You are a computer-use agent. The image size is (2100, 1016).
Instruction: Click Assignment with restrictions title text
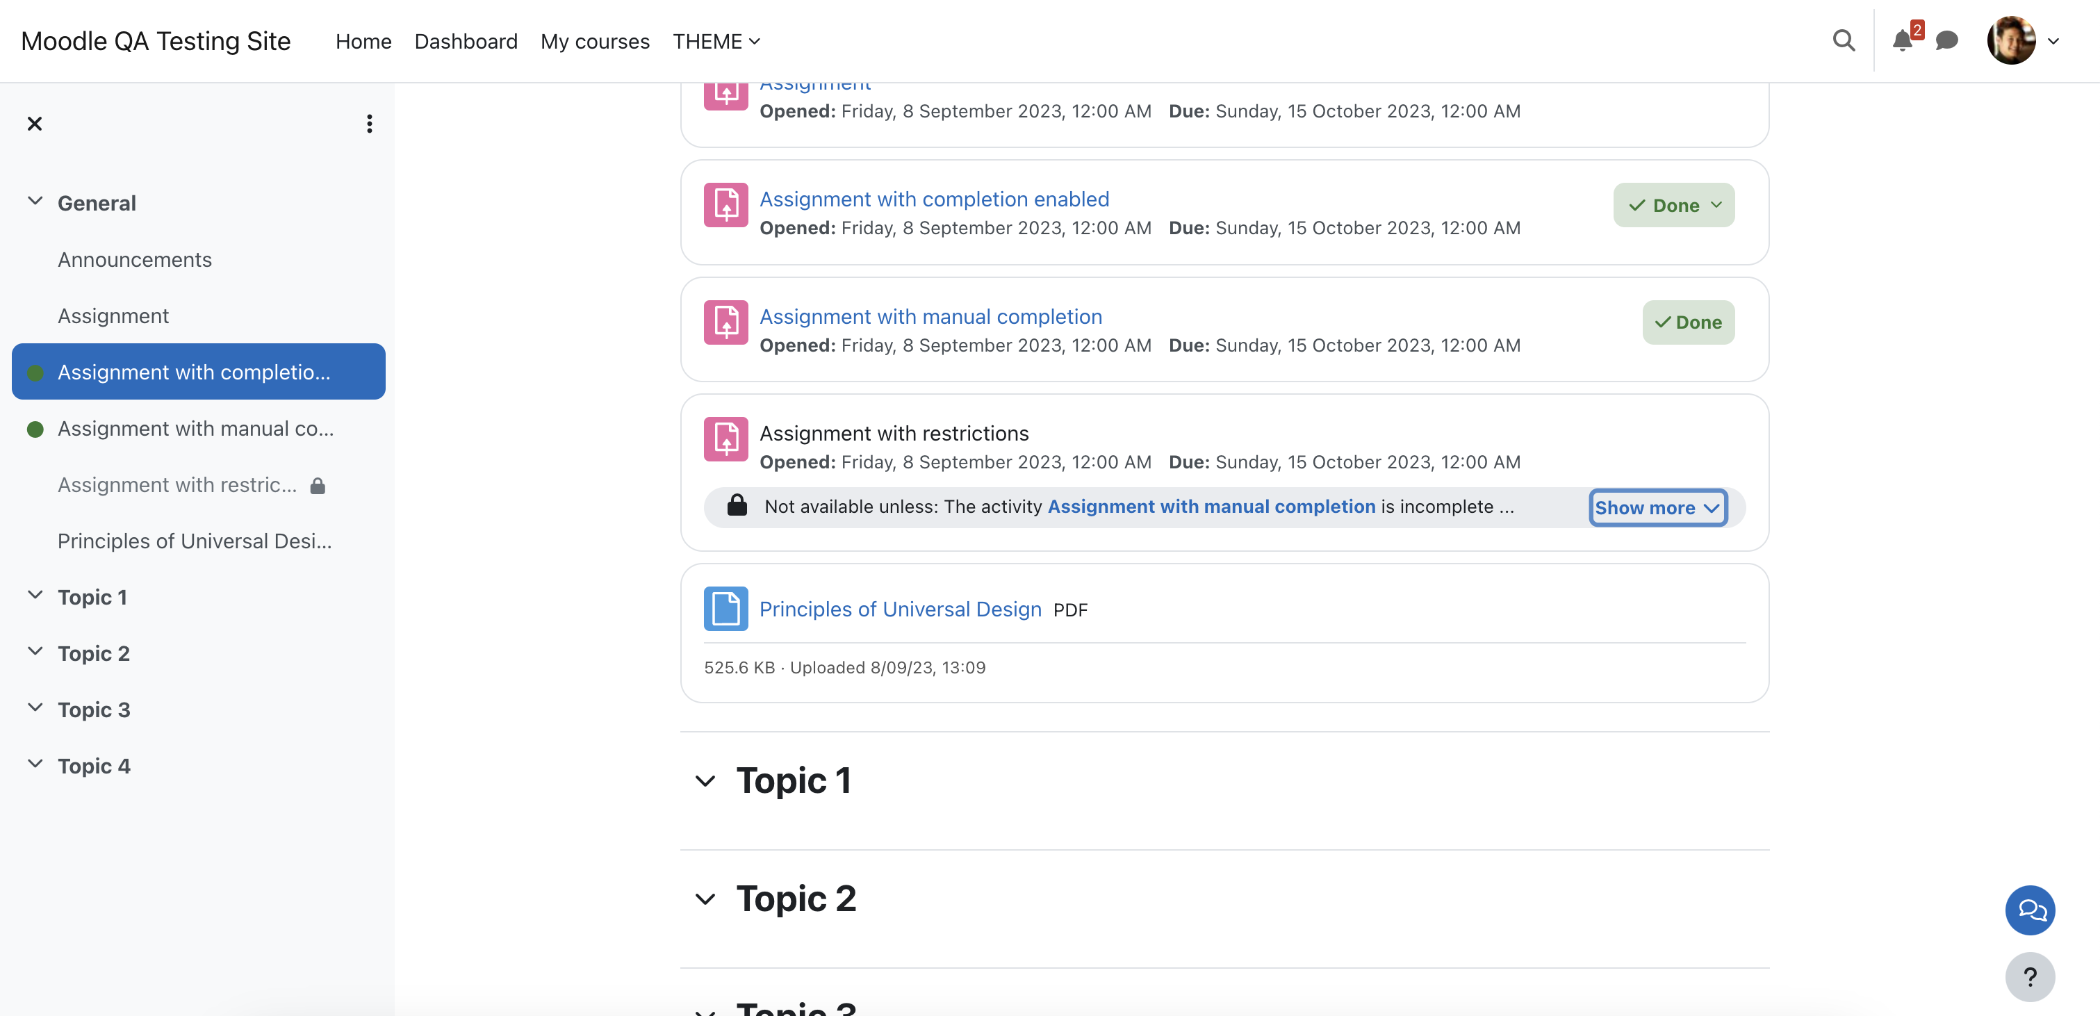pos(894,433)
